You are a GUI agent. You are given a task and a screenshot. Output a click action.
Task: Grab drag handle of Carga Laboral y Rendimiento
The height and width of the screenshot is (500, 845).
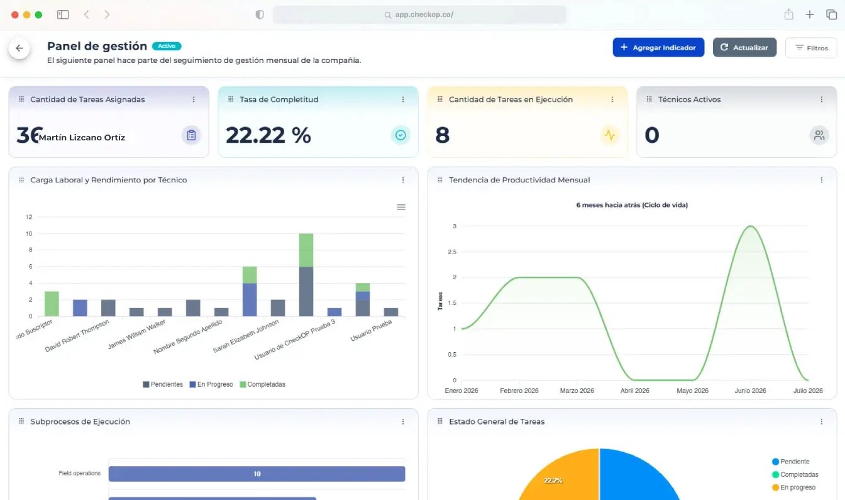(x=21, y=180)
